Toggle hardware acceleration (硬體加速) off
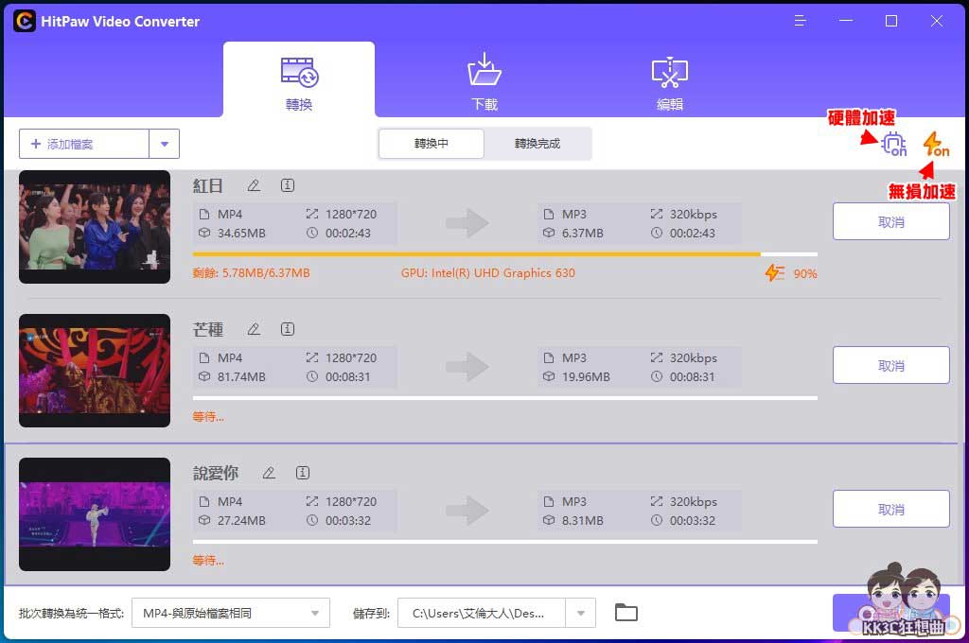969x643 pixels. [x=891, y=145]
